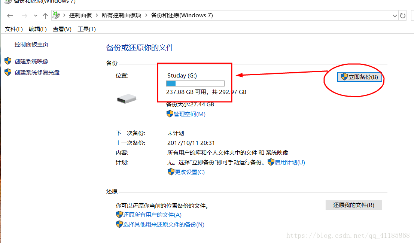This screenshot has height=243, width=414.
Task: Select 备份和还原(Windows 7) breadcrumb
Action: coord(182,15)
